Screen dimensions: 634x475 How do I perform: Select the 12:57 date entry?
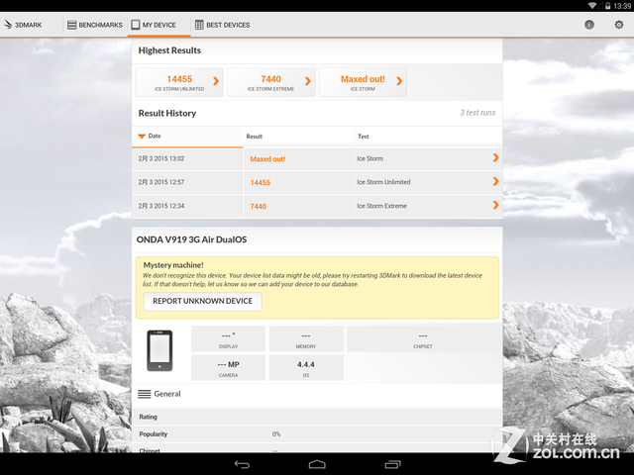[x=161, y=182]
